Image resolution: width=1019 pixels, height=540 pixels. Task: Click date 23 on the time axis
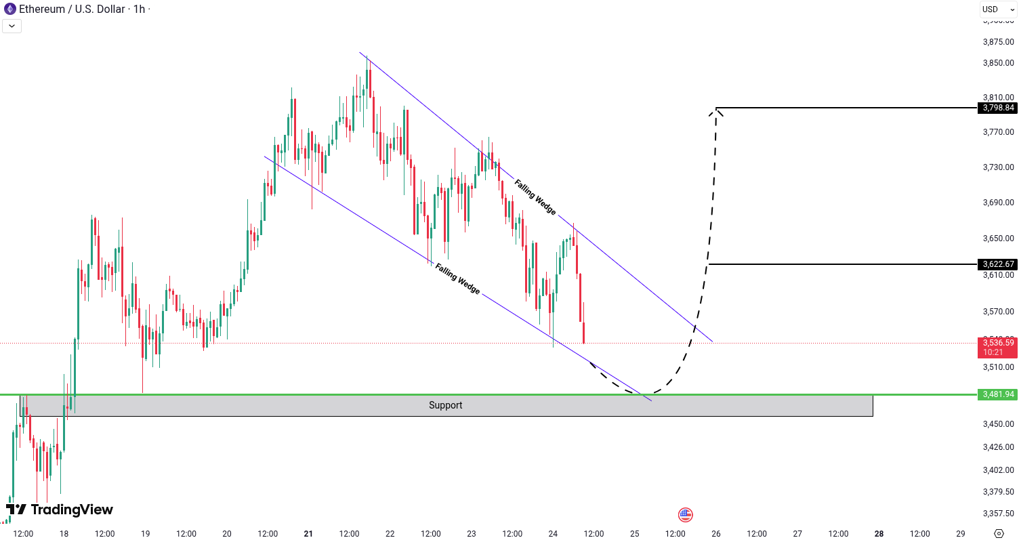472,534
